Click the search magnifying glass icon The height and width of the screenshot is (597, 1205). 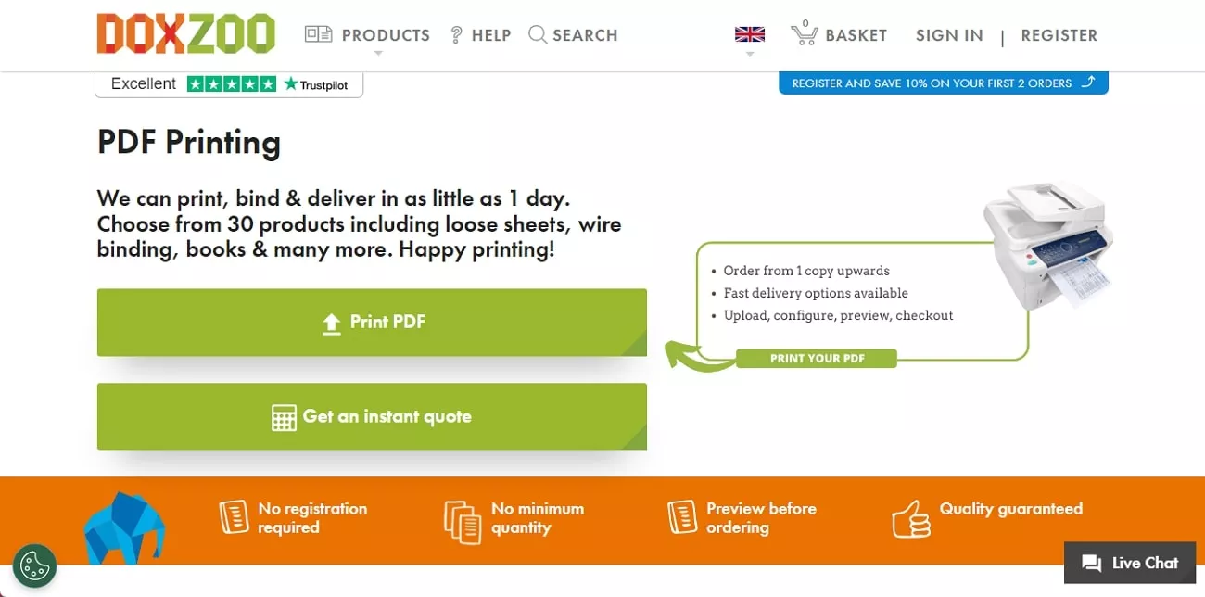(538, 35)
